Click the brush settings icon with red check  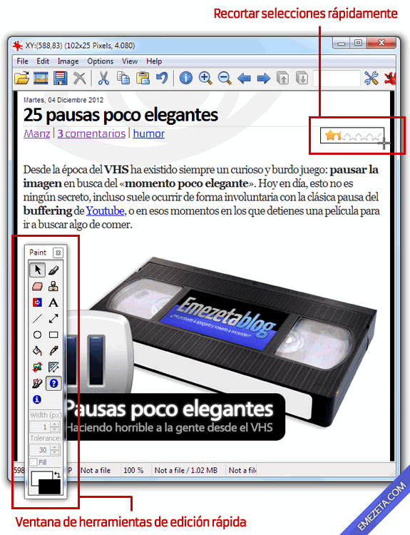(x=37, y=384)
